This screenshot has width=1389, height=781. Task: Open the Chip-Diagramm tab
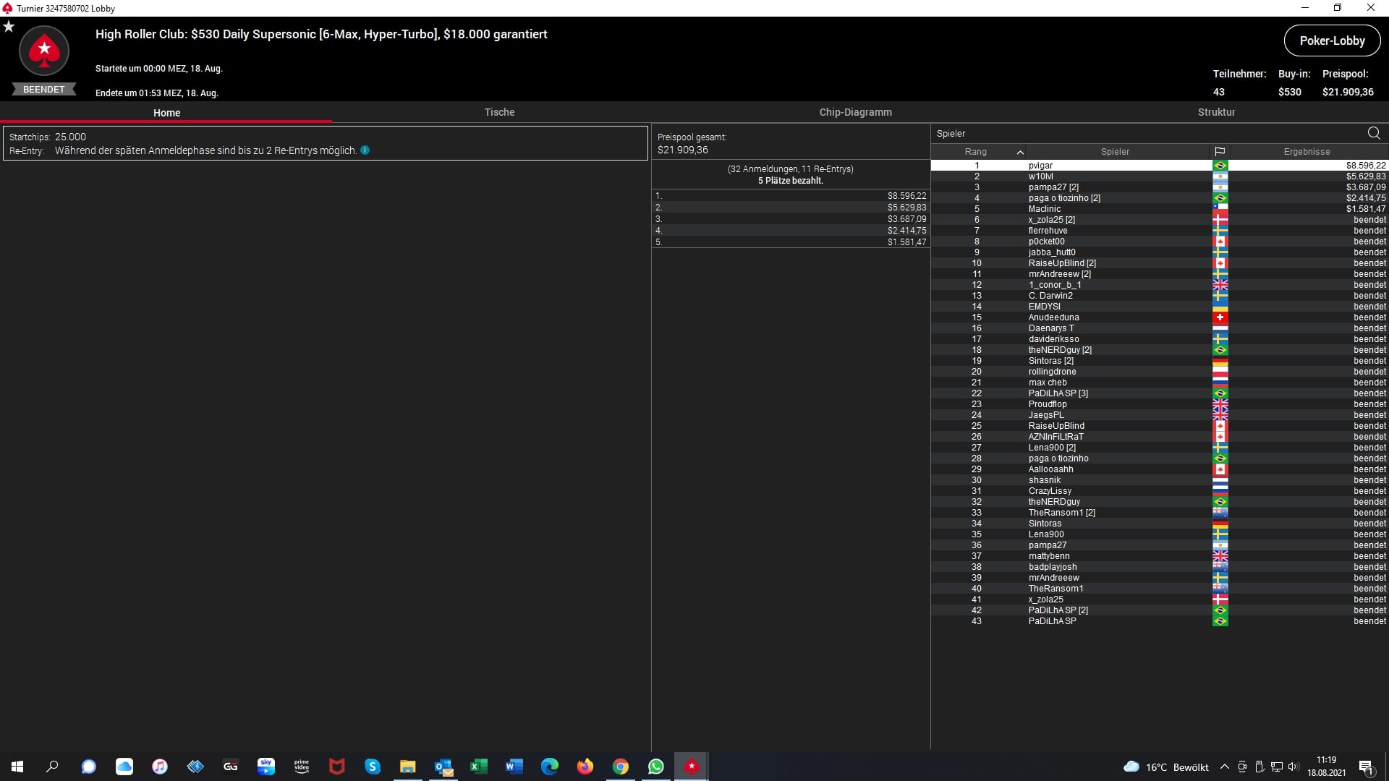[855, 112]
